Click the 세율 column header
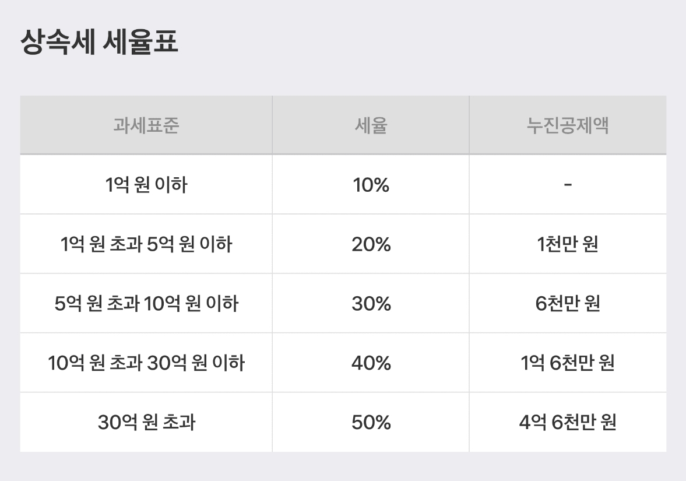Viewport: 686px width, 481px height. 371,126
